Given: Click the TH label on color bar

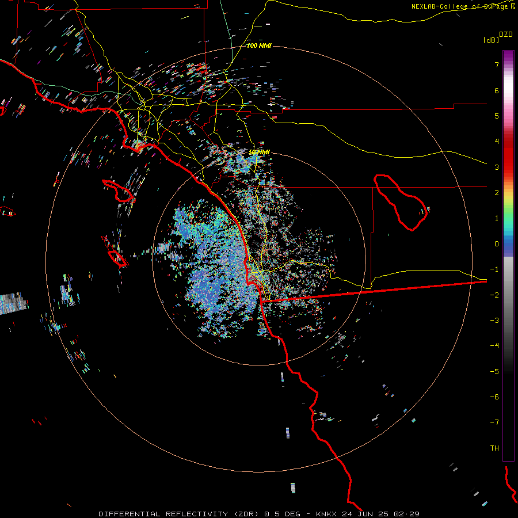Looking at the screenshot, I should 494,448.
